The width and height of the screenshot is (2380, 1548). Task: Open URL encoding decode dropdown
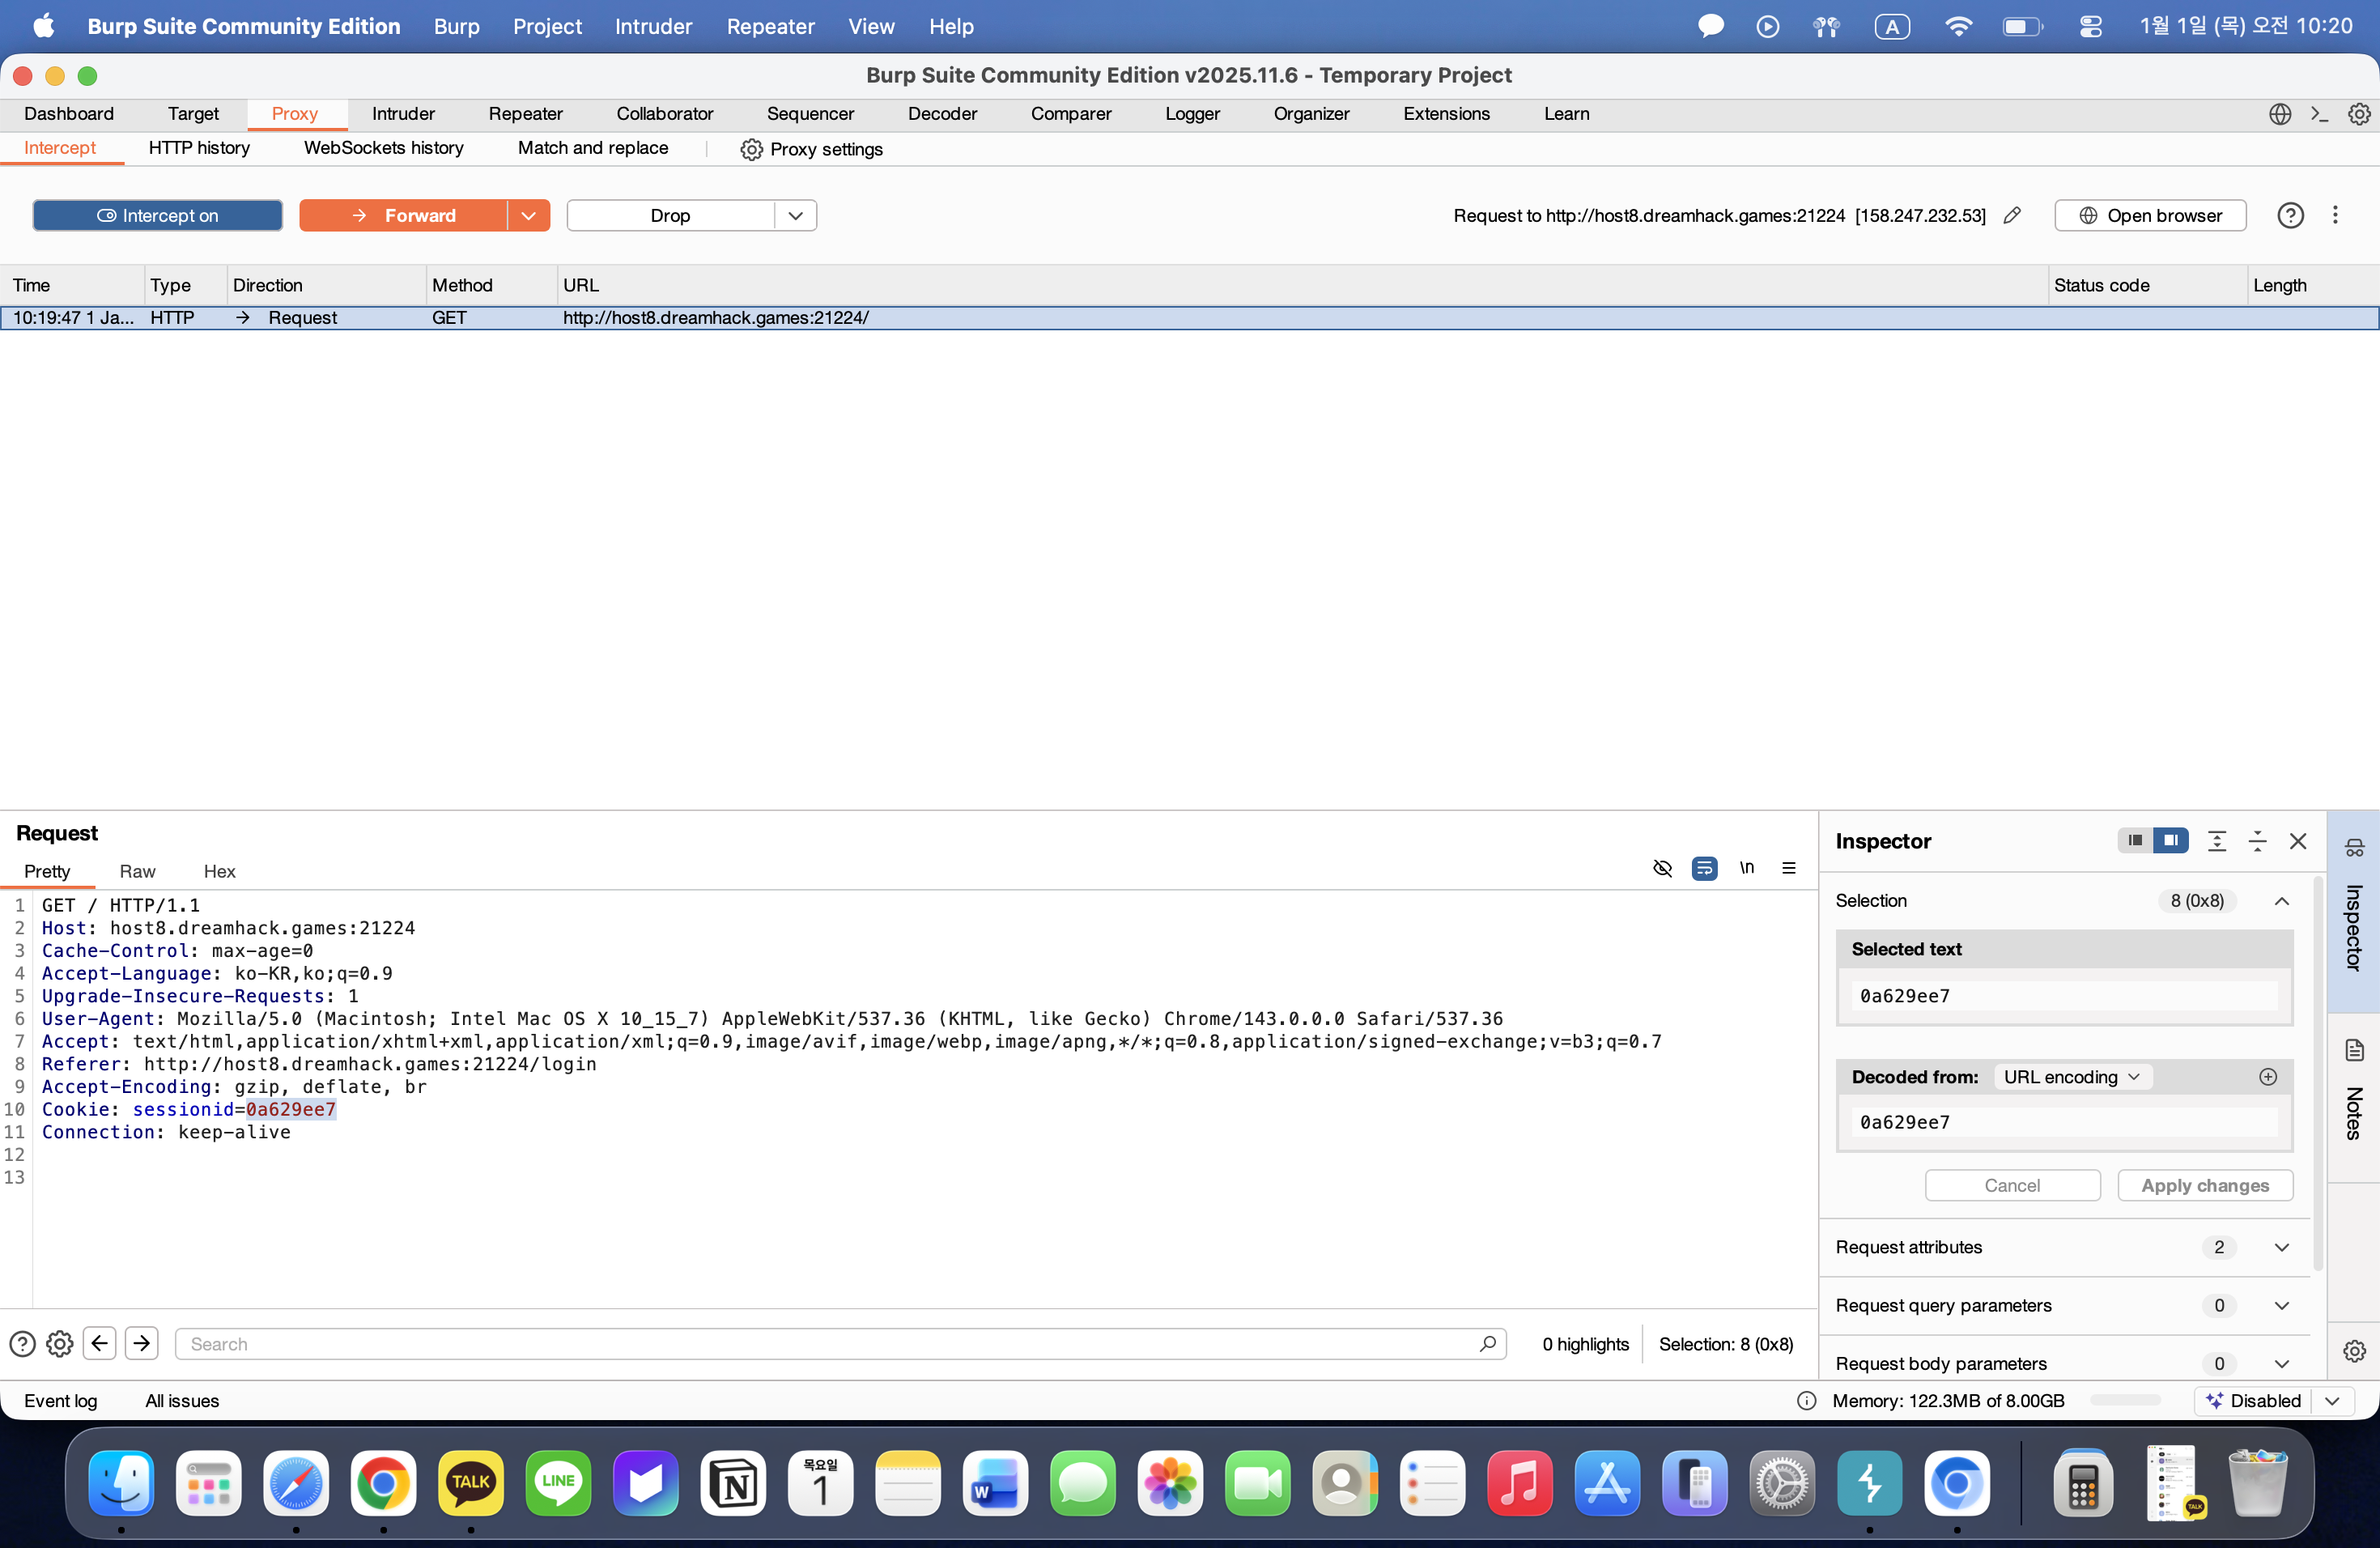point(2071,1077)
